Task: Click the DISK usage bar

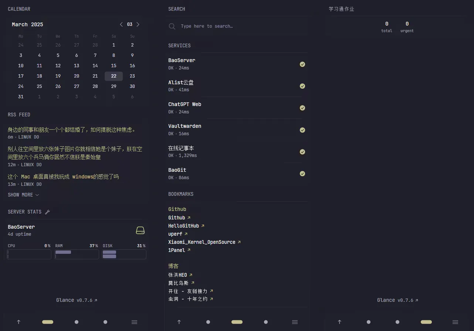Action: (124, 254)
